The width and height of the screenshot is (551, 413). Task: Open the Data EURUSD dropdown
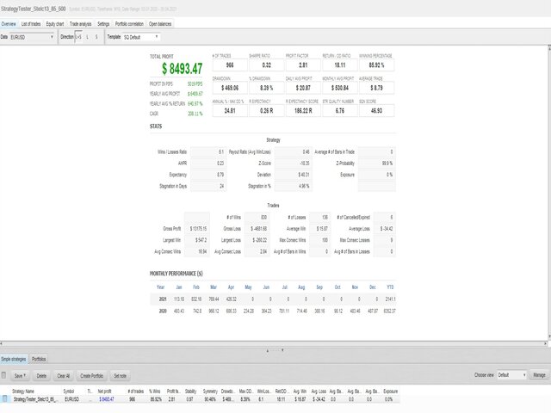tap(32, 37)
